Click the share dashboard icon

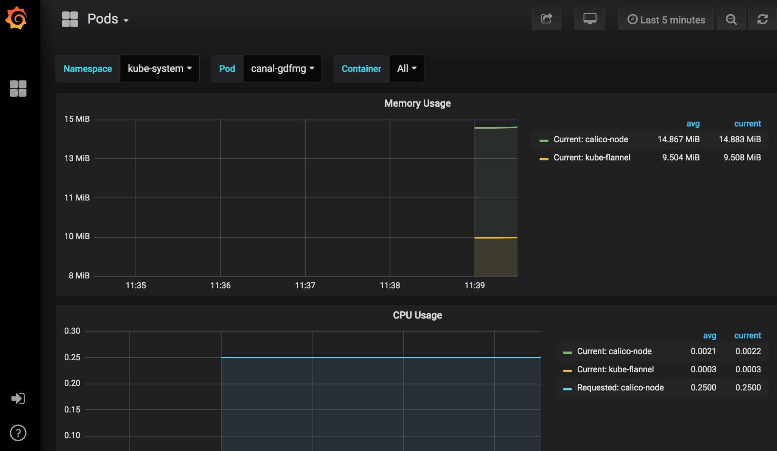[x=546, y=19]
